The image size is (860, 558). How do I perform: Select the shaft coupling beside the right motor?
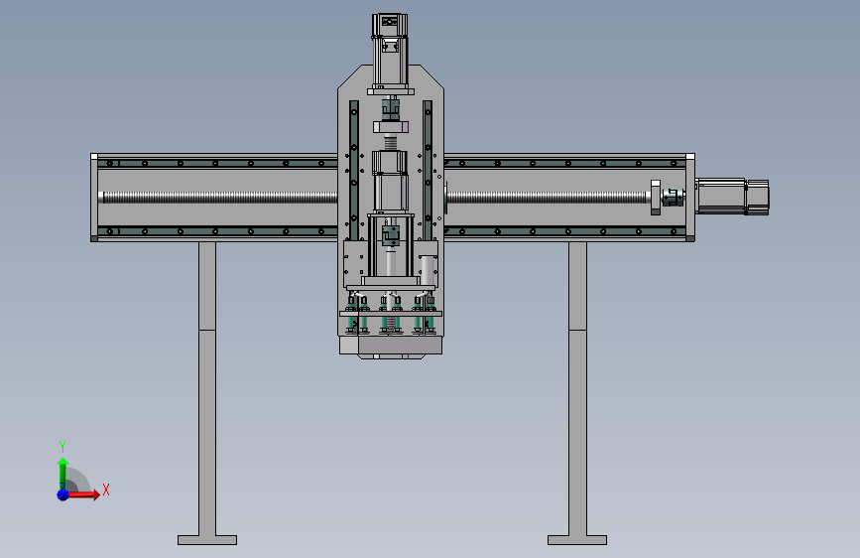click(673, 198)
